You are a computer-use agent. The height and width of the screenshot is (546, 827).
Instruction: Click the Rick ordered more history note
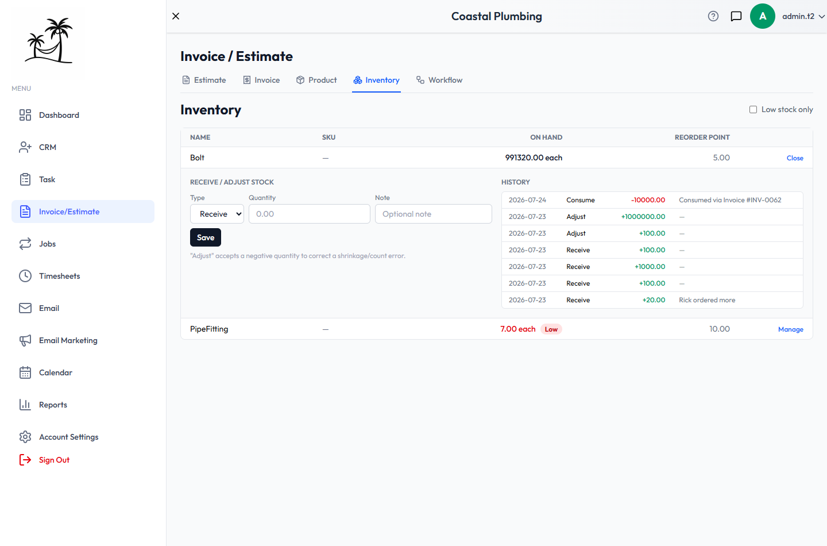[707, 300]
